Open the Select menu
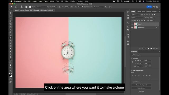169x95 pixels. click(x=52, y=1)
